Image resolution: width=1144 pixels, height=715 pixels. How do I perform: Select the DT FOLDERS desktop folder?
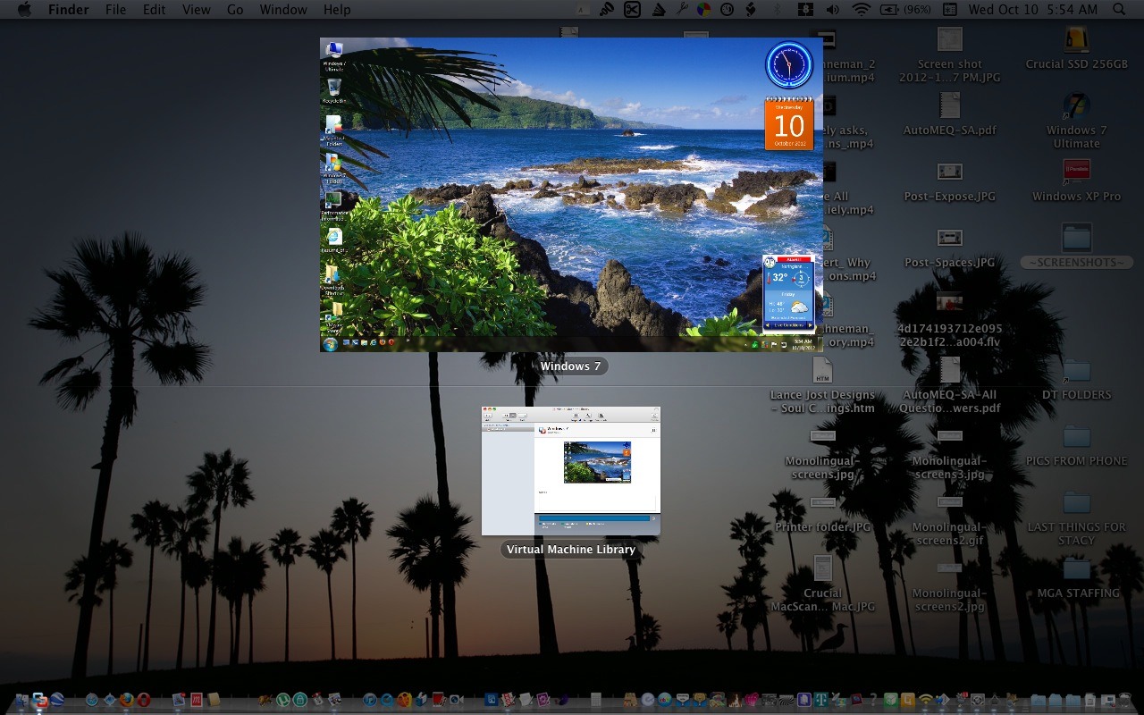point(1076,372)
